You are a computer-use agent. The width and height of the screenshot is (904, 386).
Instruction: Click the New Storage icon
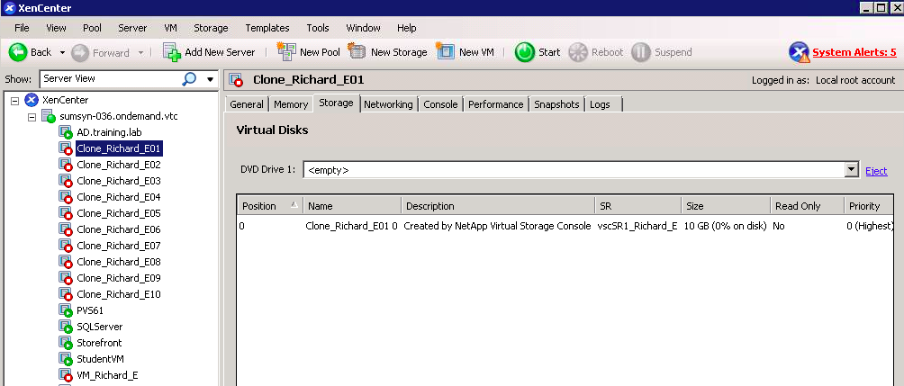357,52
